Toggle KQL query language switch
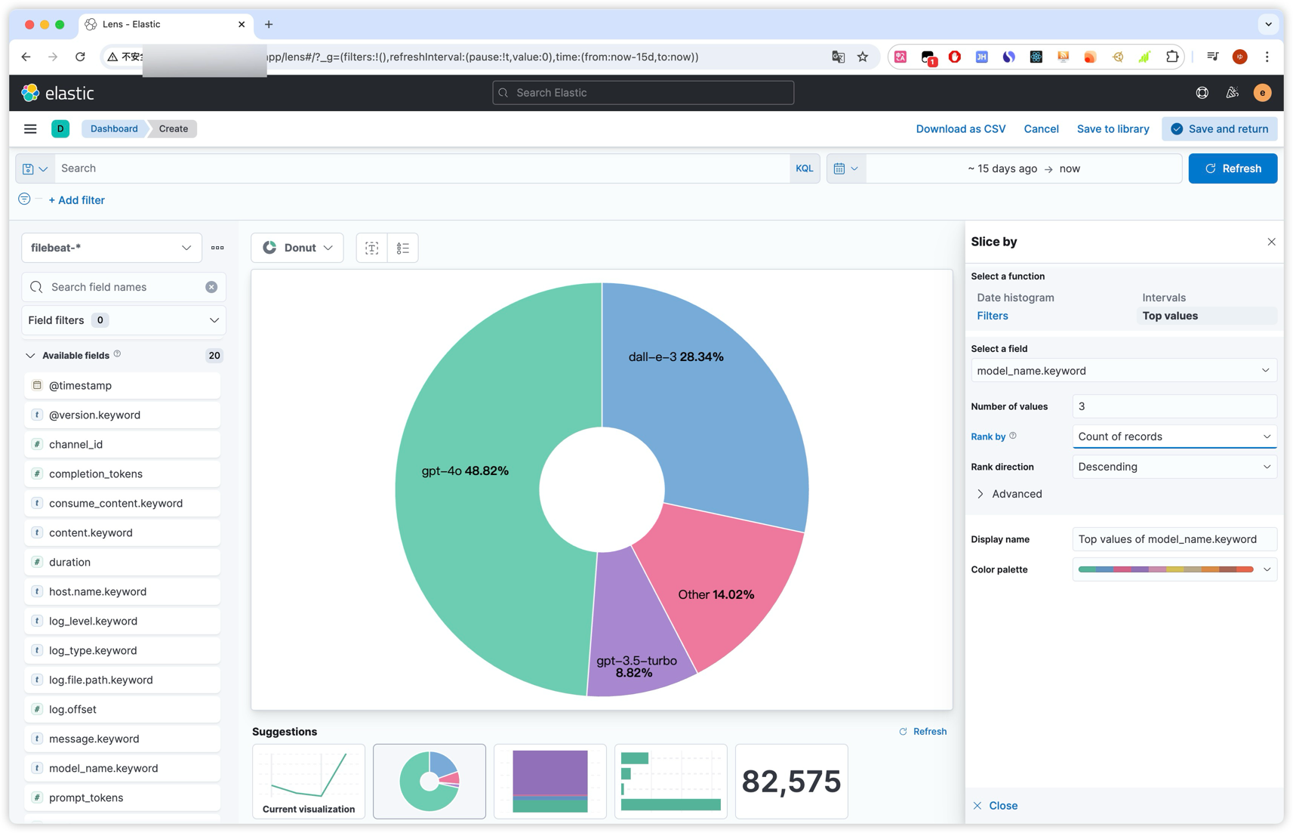The height and width of the screenshot is (833, 1293). (804, 168)
